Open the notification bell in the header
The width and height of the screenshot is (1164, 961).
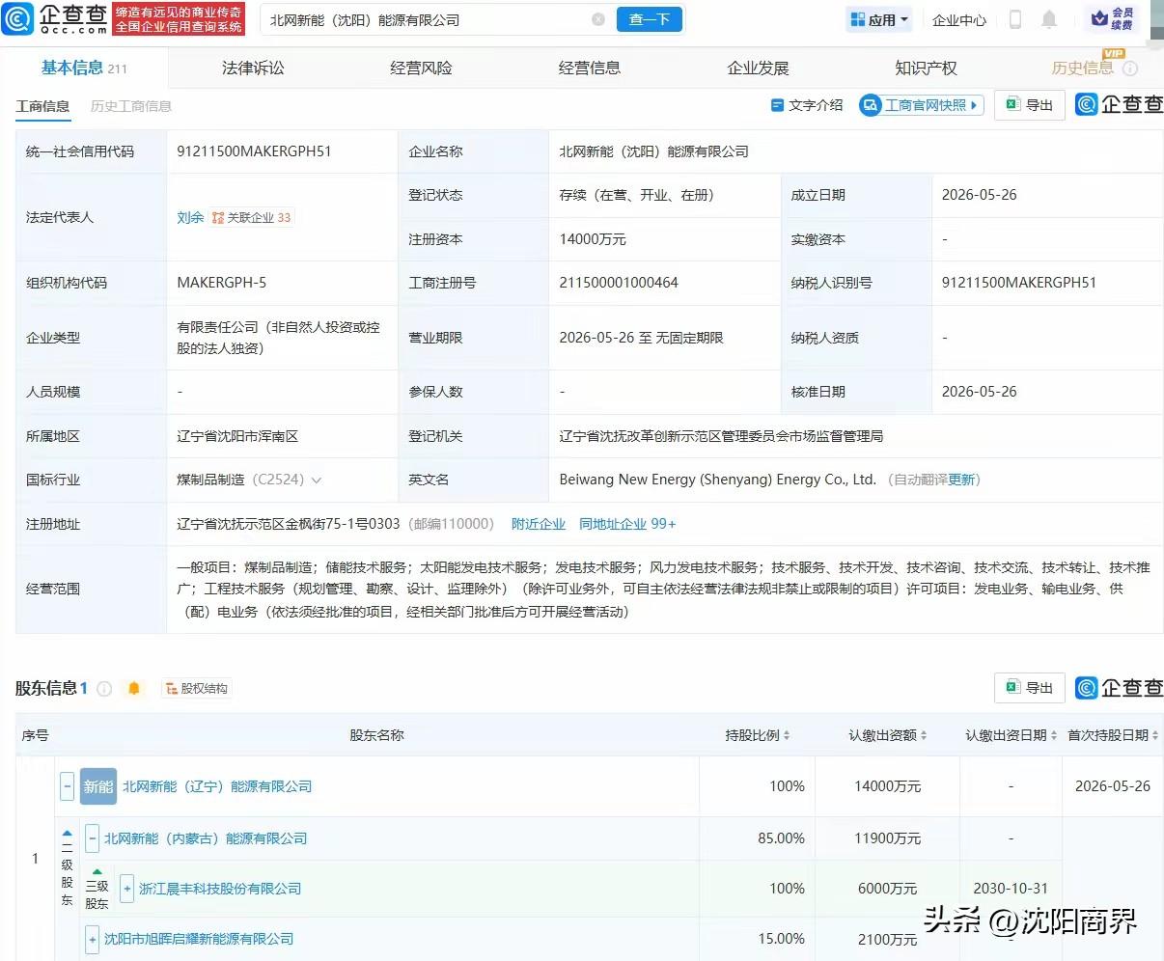pos(1049,19)
